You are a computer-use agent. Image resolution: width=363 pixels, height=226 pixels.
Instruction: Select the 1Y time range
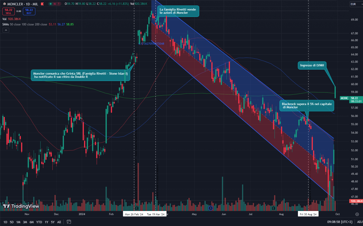[x=47, y=222]
